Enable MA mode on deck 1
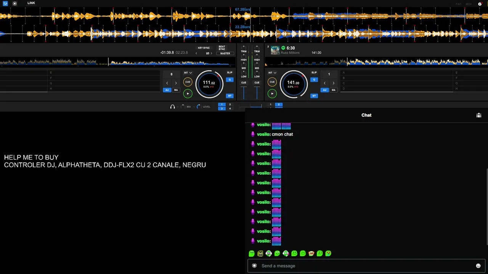The width and height of the screenshot is (488, 274). click(176, 90)
